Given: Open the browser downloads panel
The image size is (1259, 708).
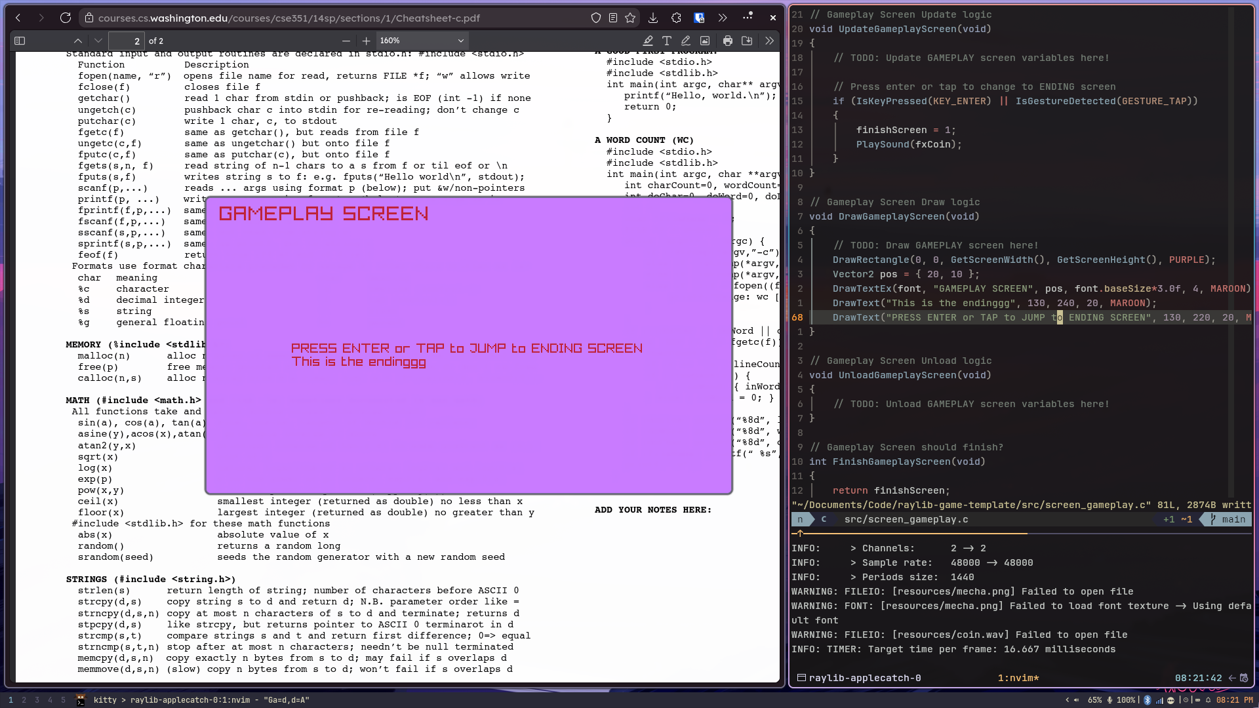Looking at the screenshot, I should pos(653,18).
